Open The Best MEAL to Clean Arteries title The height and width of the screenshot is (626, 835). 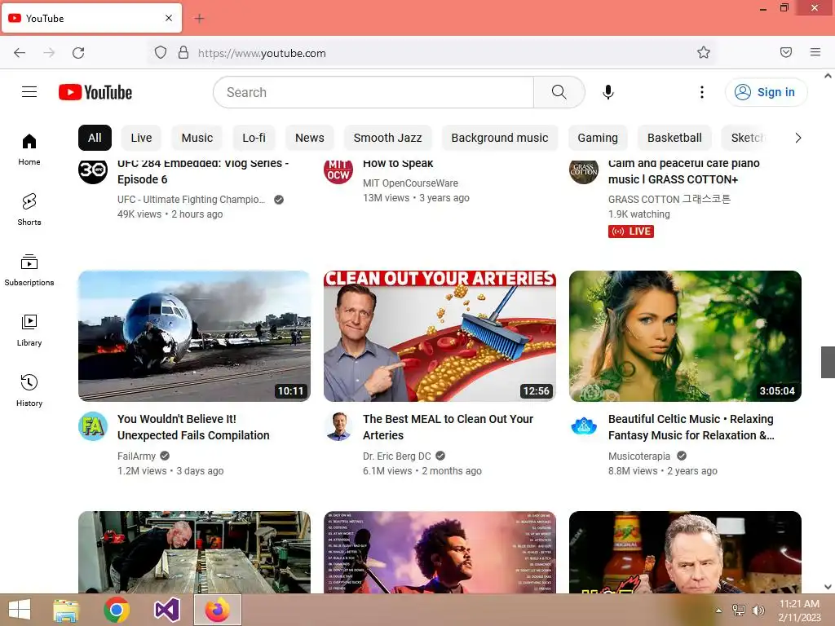448,427
